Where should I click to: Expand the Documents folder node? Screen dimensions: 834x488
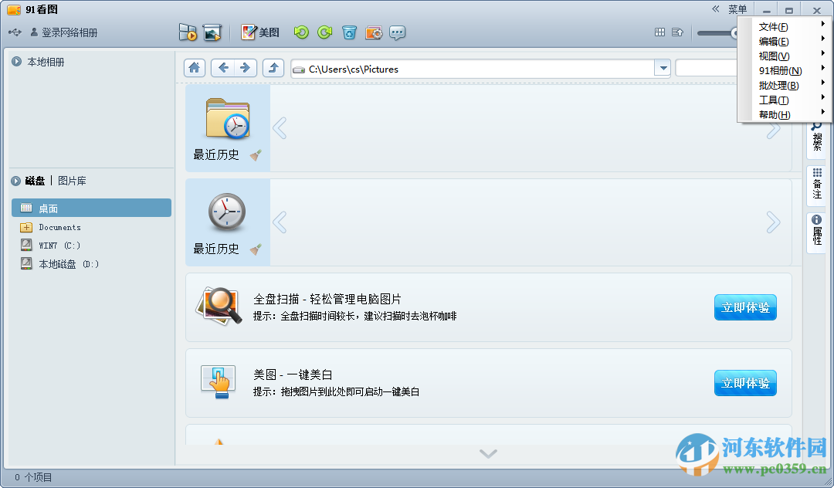click(x=26, y=228)
